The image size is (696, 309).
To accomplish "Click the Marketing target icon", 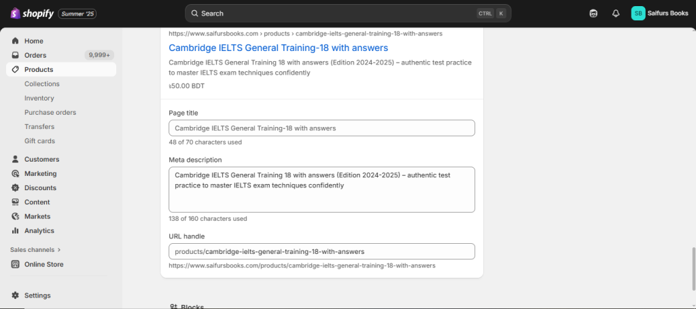I will [16, 173].
